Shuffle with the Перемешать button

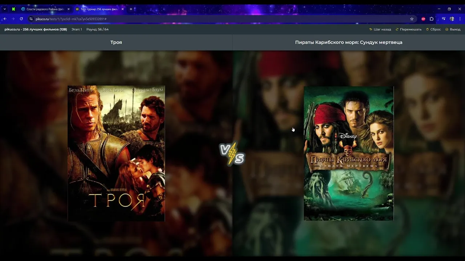(x=409, y=29)
